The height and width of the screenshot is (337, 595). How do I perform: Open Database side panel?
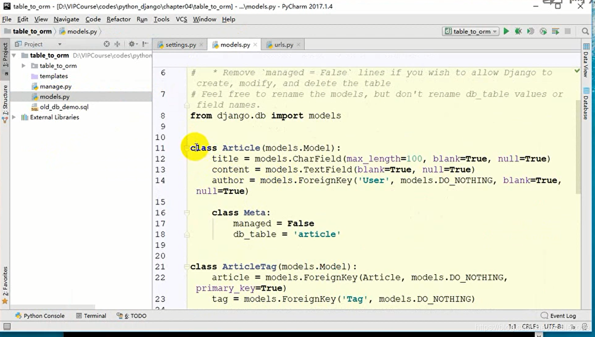click(x=586, y=104)
